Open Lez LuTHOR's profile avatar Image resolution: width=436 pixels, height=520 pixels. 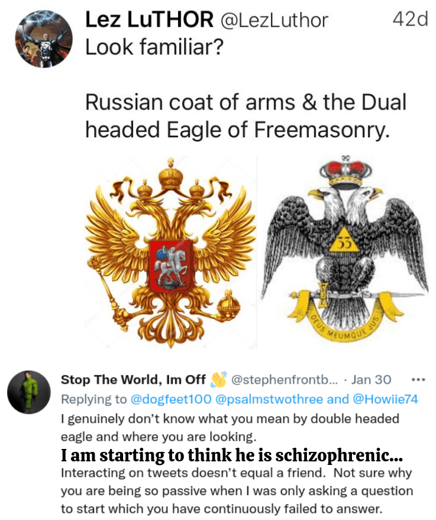click(x=44, y=38)
